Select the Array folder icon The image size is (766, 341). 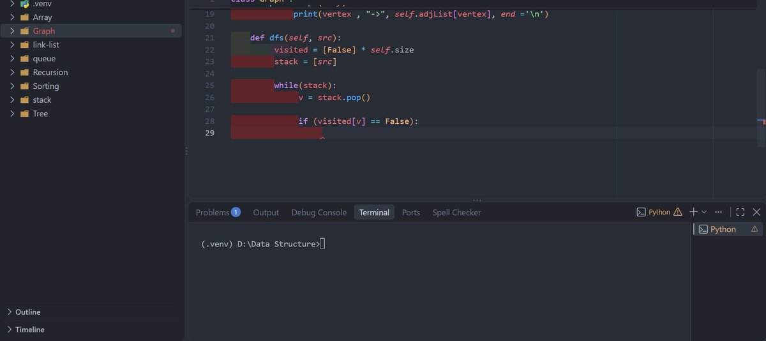pyautogui.click(x=25, y=17)
